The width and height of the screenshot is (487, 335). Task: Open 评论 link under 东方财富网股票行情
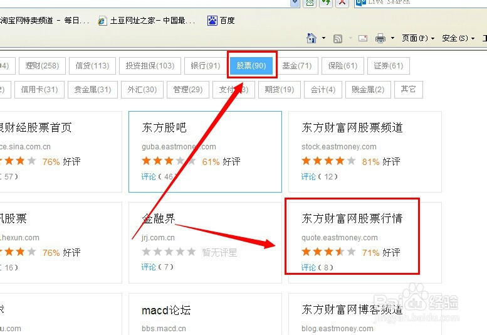308,267
